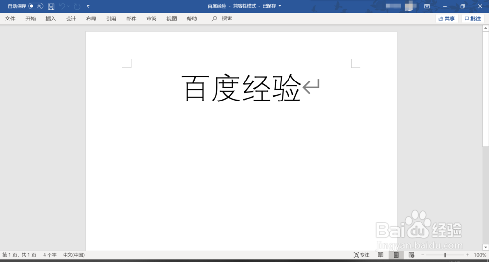The width and height of the screenshot is (489, 262).
Task: Select Print Layout view icon
Action: pos(396,255)
